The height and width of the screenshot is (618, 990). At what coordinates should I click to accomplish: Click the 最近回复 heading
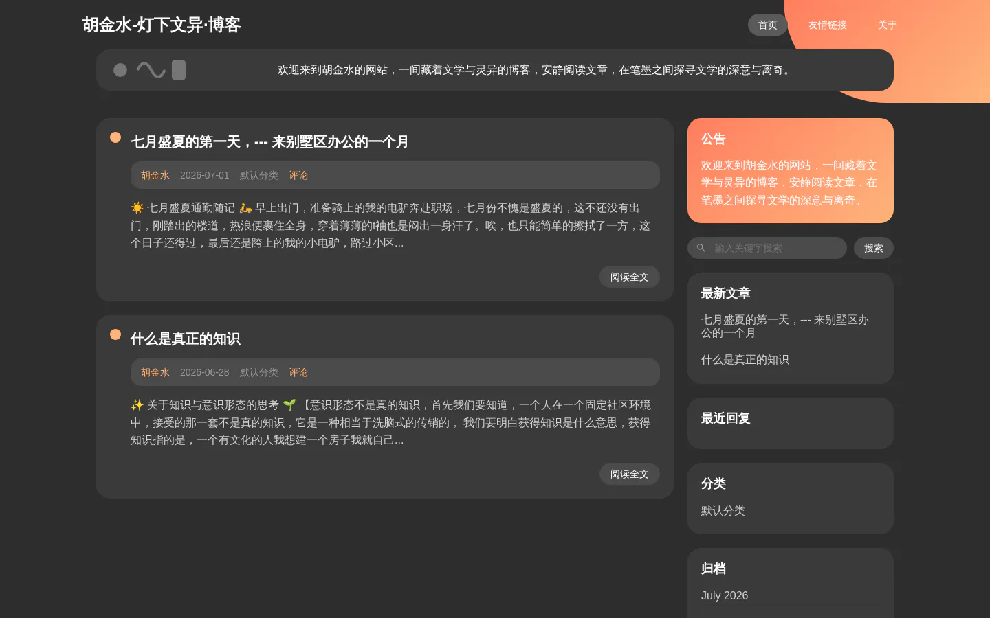tap(726, 419)
